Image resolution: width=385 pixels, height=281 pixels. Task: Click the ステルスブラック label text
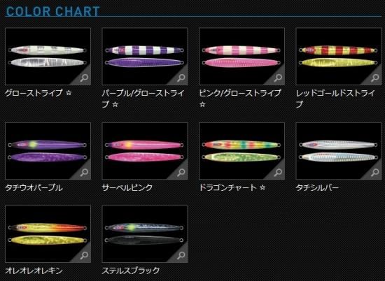131,271
